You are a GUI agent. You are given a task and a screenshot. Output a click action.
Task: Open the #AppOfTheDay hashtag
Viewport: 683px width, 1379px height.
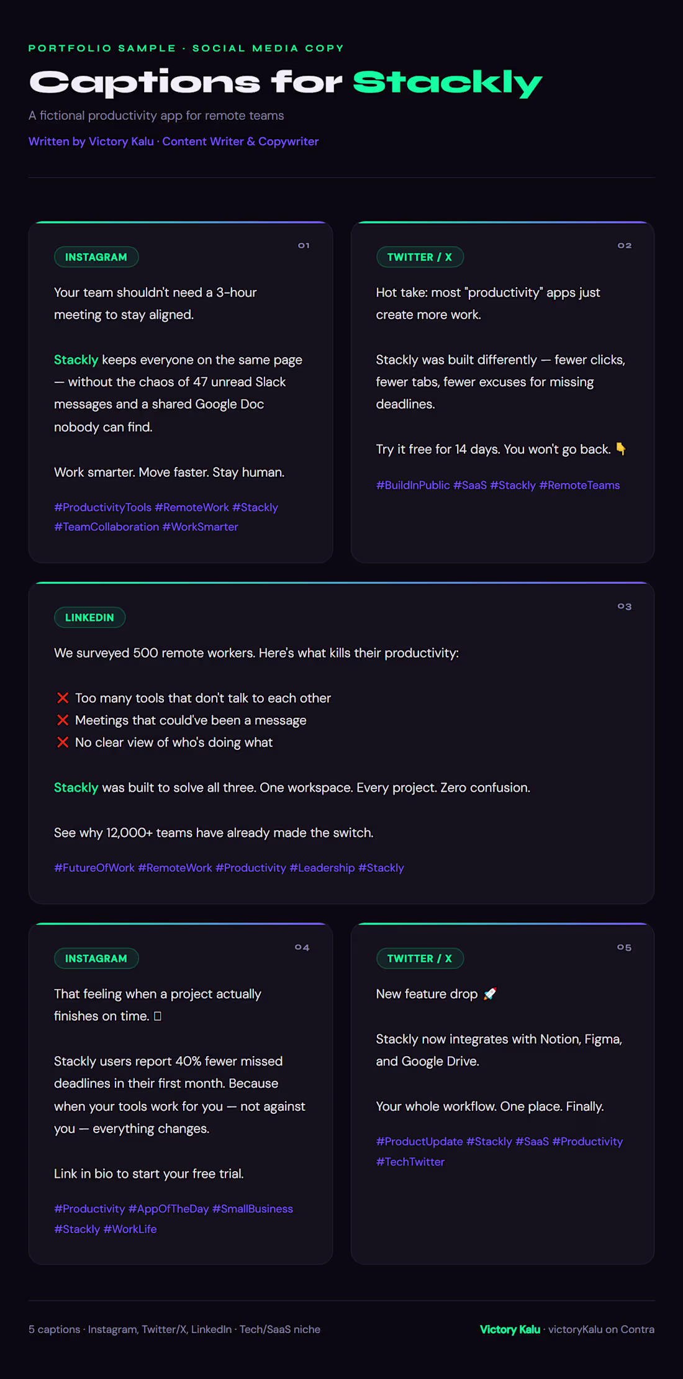coord(168,1209)
